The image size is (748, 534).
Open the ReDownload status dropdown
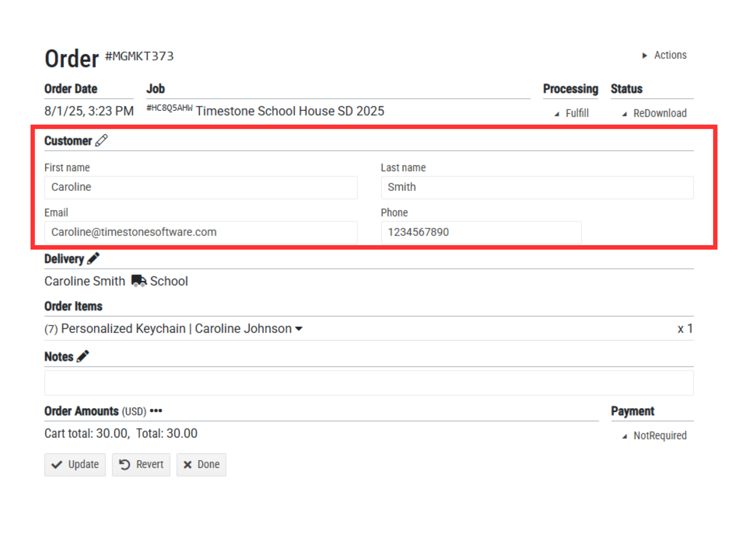(x=654, y=113)
